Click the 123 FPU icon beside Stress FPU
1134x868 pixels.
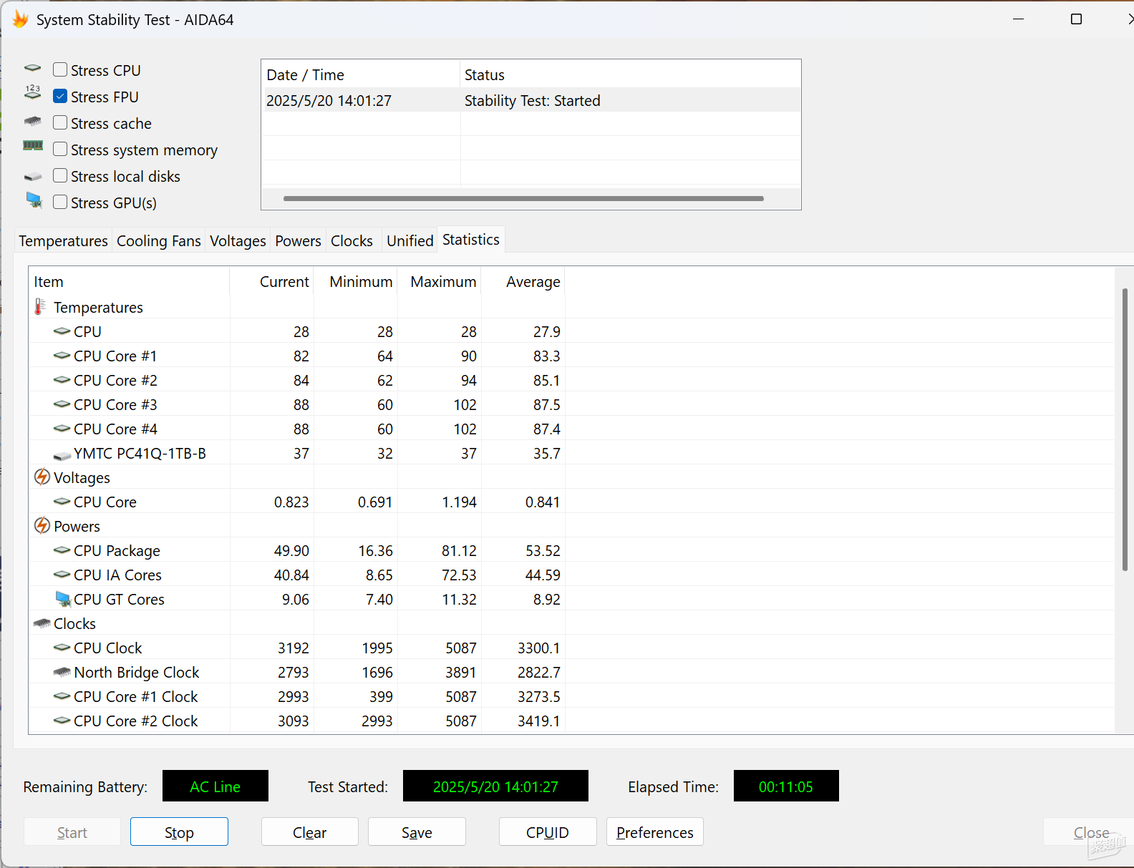pyautogui.click(x=33, y=92)
